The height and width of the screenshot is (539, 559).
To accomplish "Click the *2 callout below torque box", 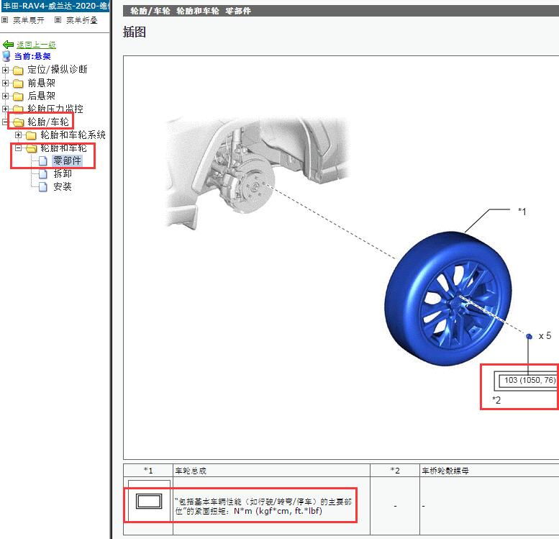I will coord(496,400).
